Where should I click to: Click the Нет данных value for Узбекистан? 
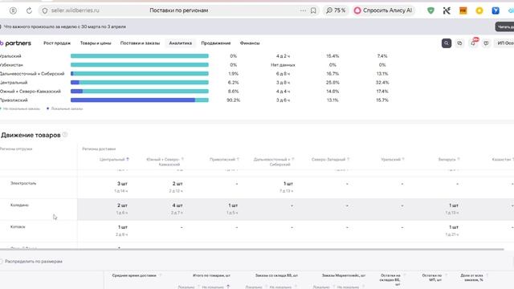click(x=283, y=65)
